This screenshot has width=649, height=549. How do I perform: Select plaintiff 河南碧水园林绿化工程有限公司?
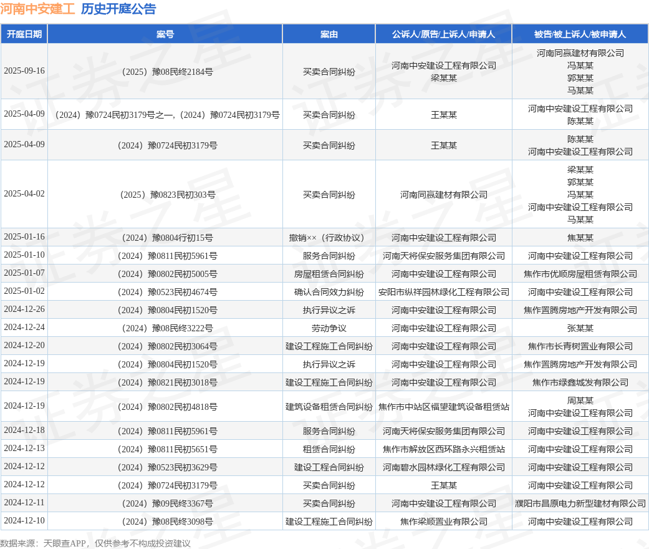click(x=444, y=467)
